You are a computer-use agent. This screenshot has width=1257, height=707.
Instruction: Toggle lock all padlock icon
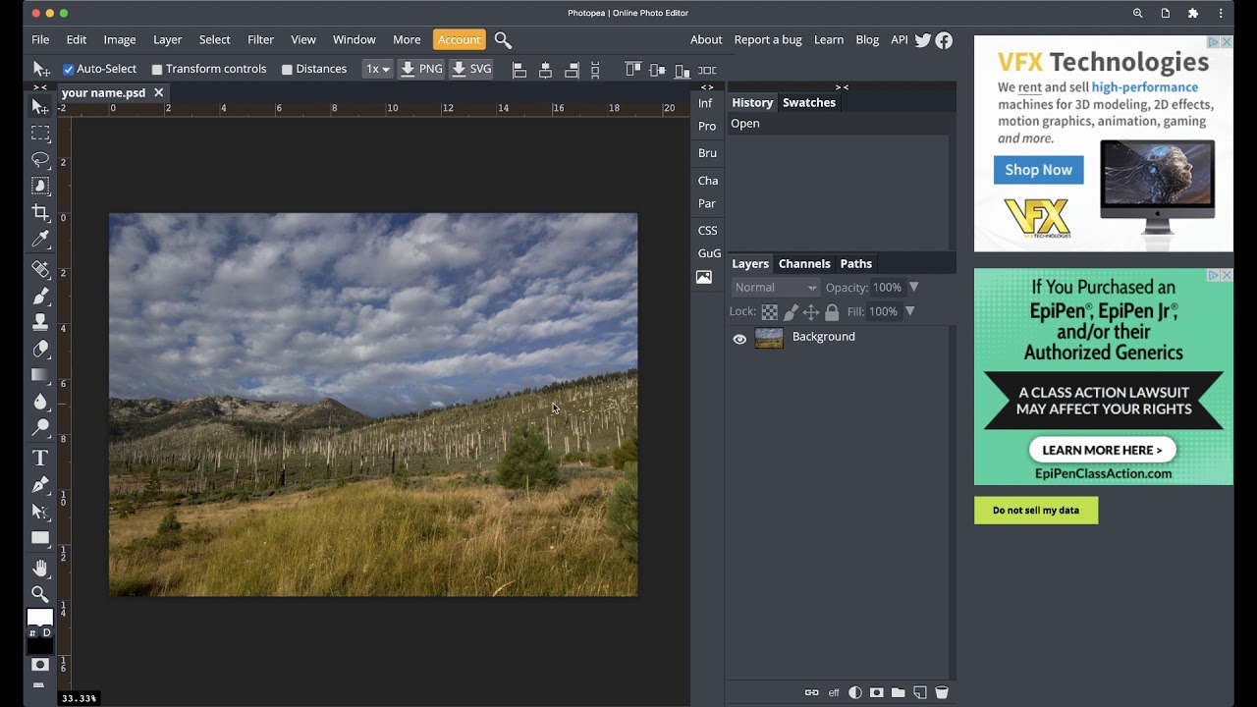(832, 312)
